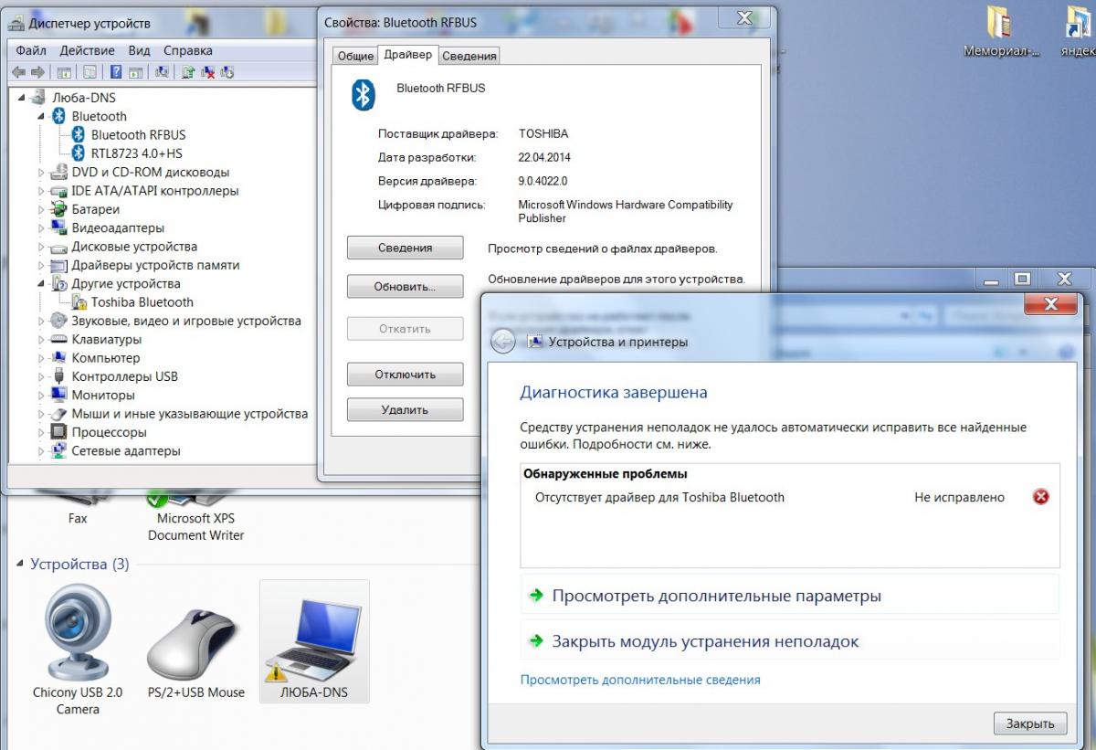Click the Отключить button

405,375
